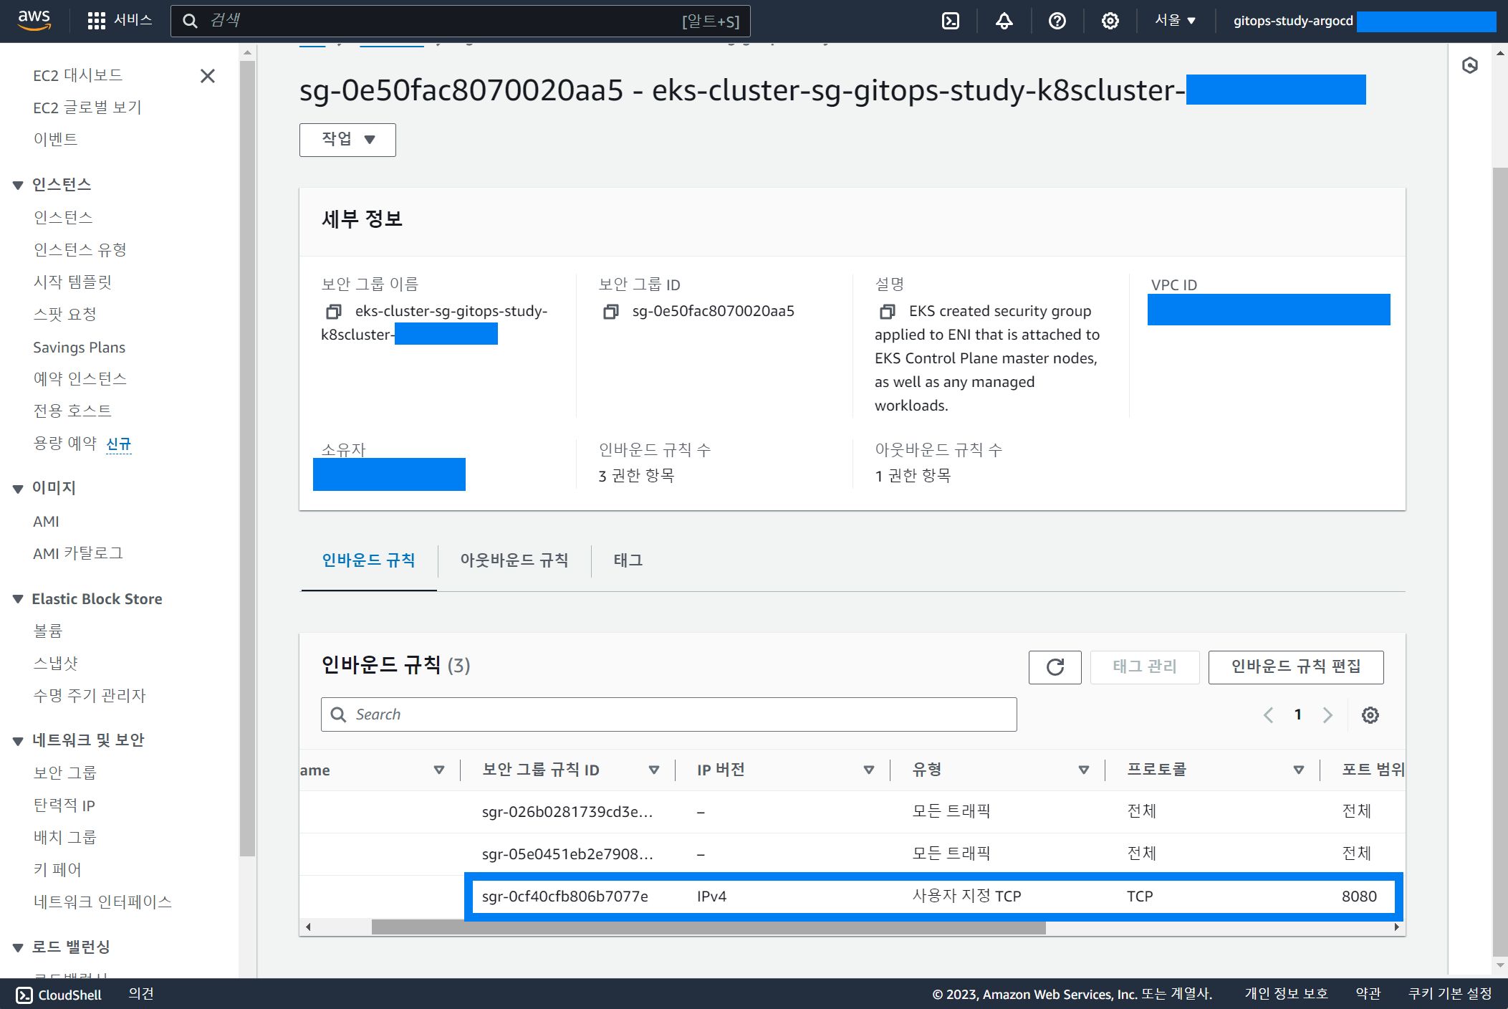Focus the inbound rules Search field
Viewport: 1508px width, 1009px height.
[668, 714]
